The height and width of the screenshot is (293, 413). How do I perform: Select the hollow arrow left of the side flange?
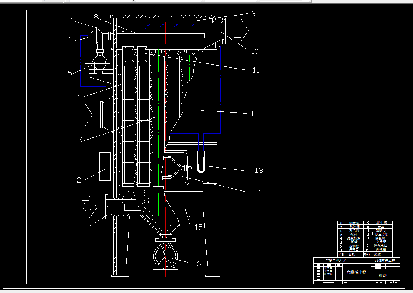(85, 115)
